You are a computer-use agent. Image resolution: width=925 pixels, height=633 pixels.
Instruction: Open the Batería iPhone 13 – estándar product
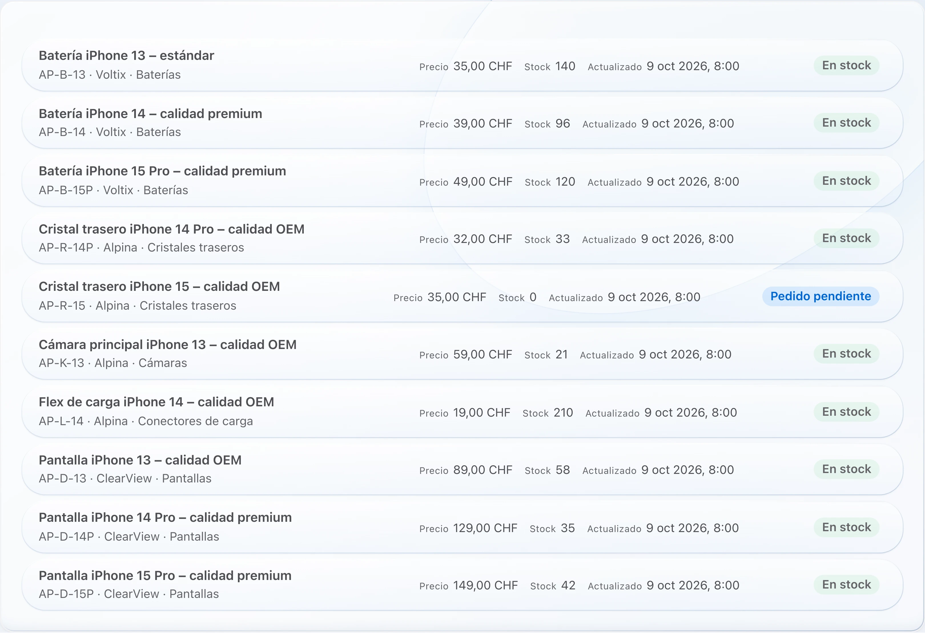[x=462, y=66]
